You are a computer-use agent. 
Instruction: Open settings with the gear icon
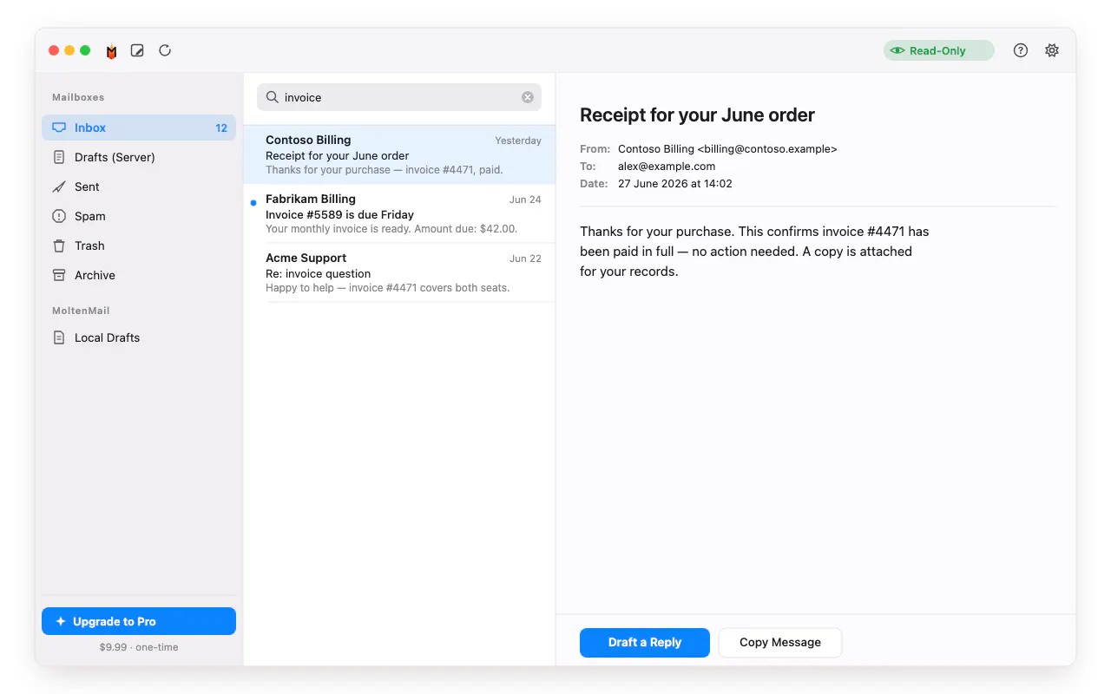point(1052,50)
